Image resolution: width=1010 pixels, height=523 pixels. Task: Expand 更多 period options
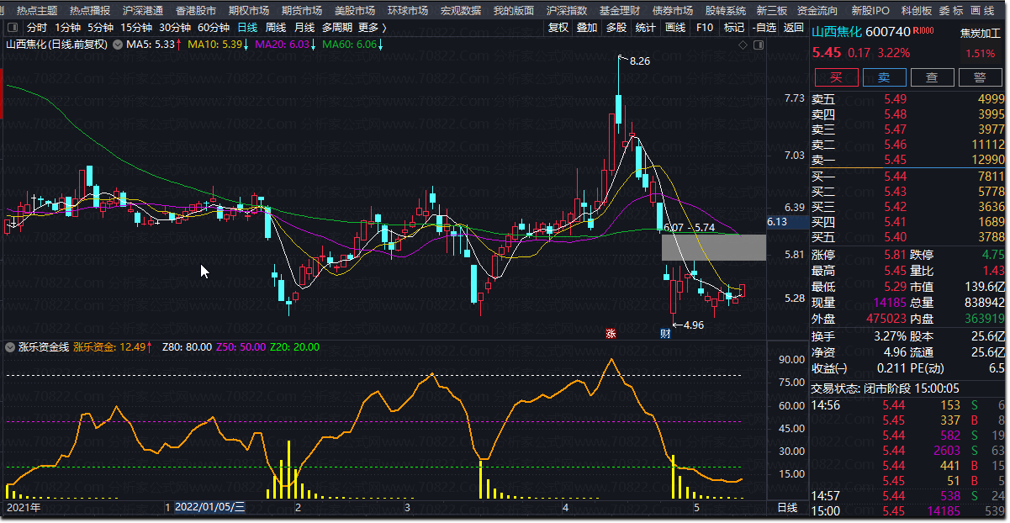tap(372, 28)
